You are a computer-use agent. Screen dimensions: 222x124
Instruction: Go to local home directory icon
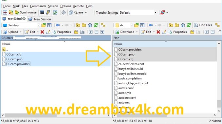point(90,25)
